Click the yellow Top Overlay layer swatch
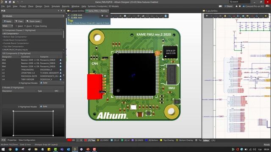Image resolution: width=271 pixels, height=152 pixels. pyautogui.click(x=161, y=140)
